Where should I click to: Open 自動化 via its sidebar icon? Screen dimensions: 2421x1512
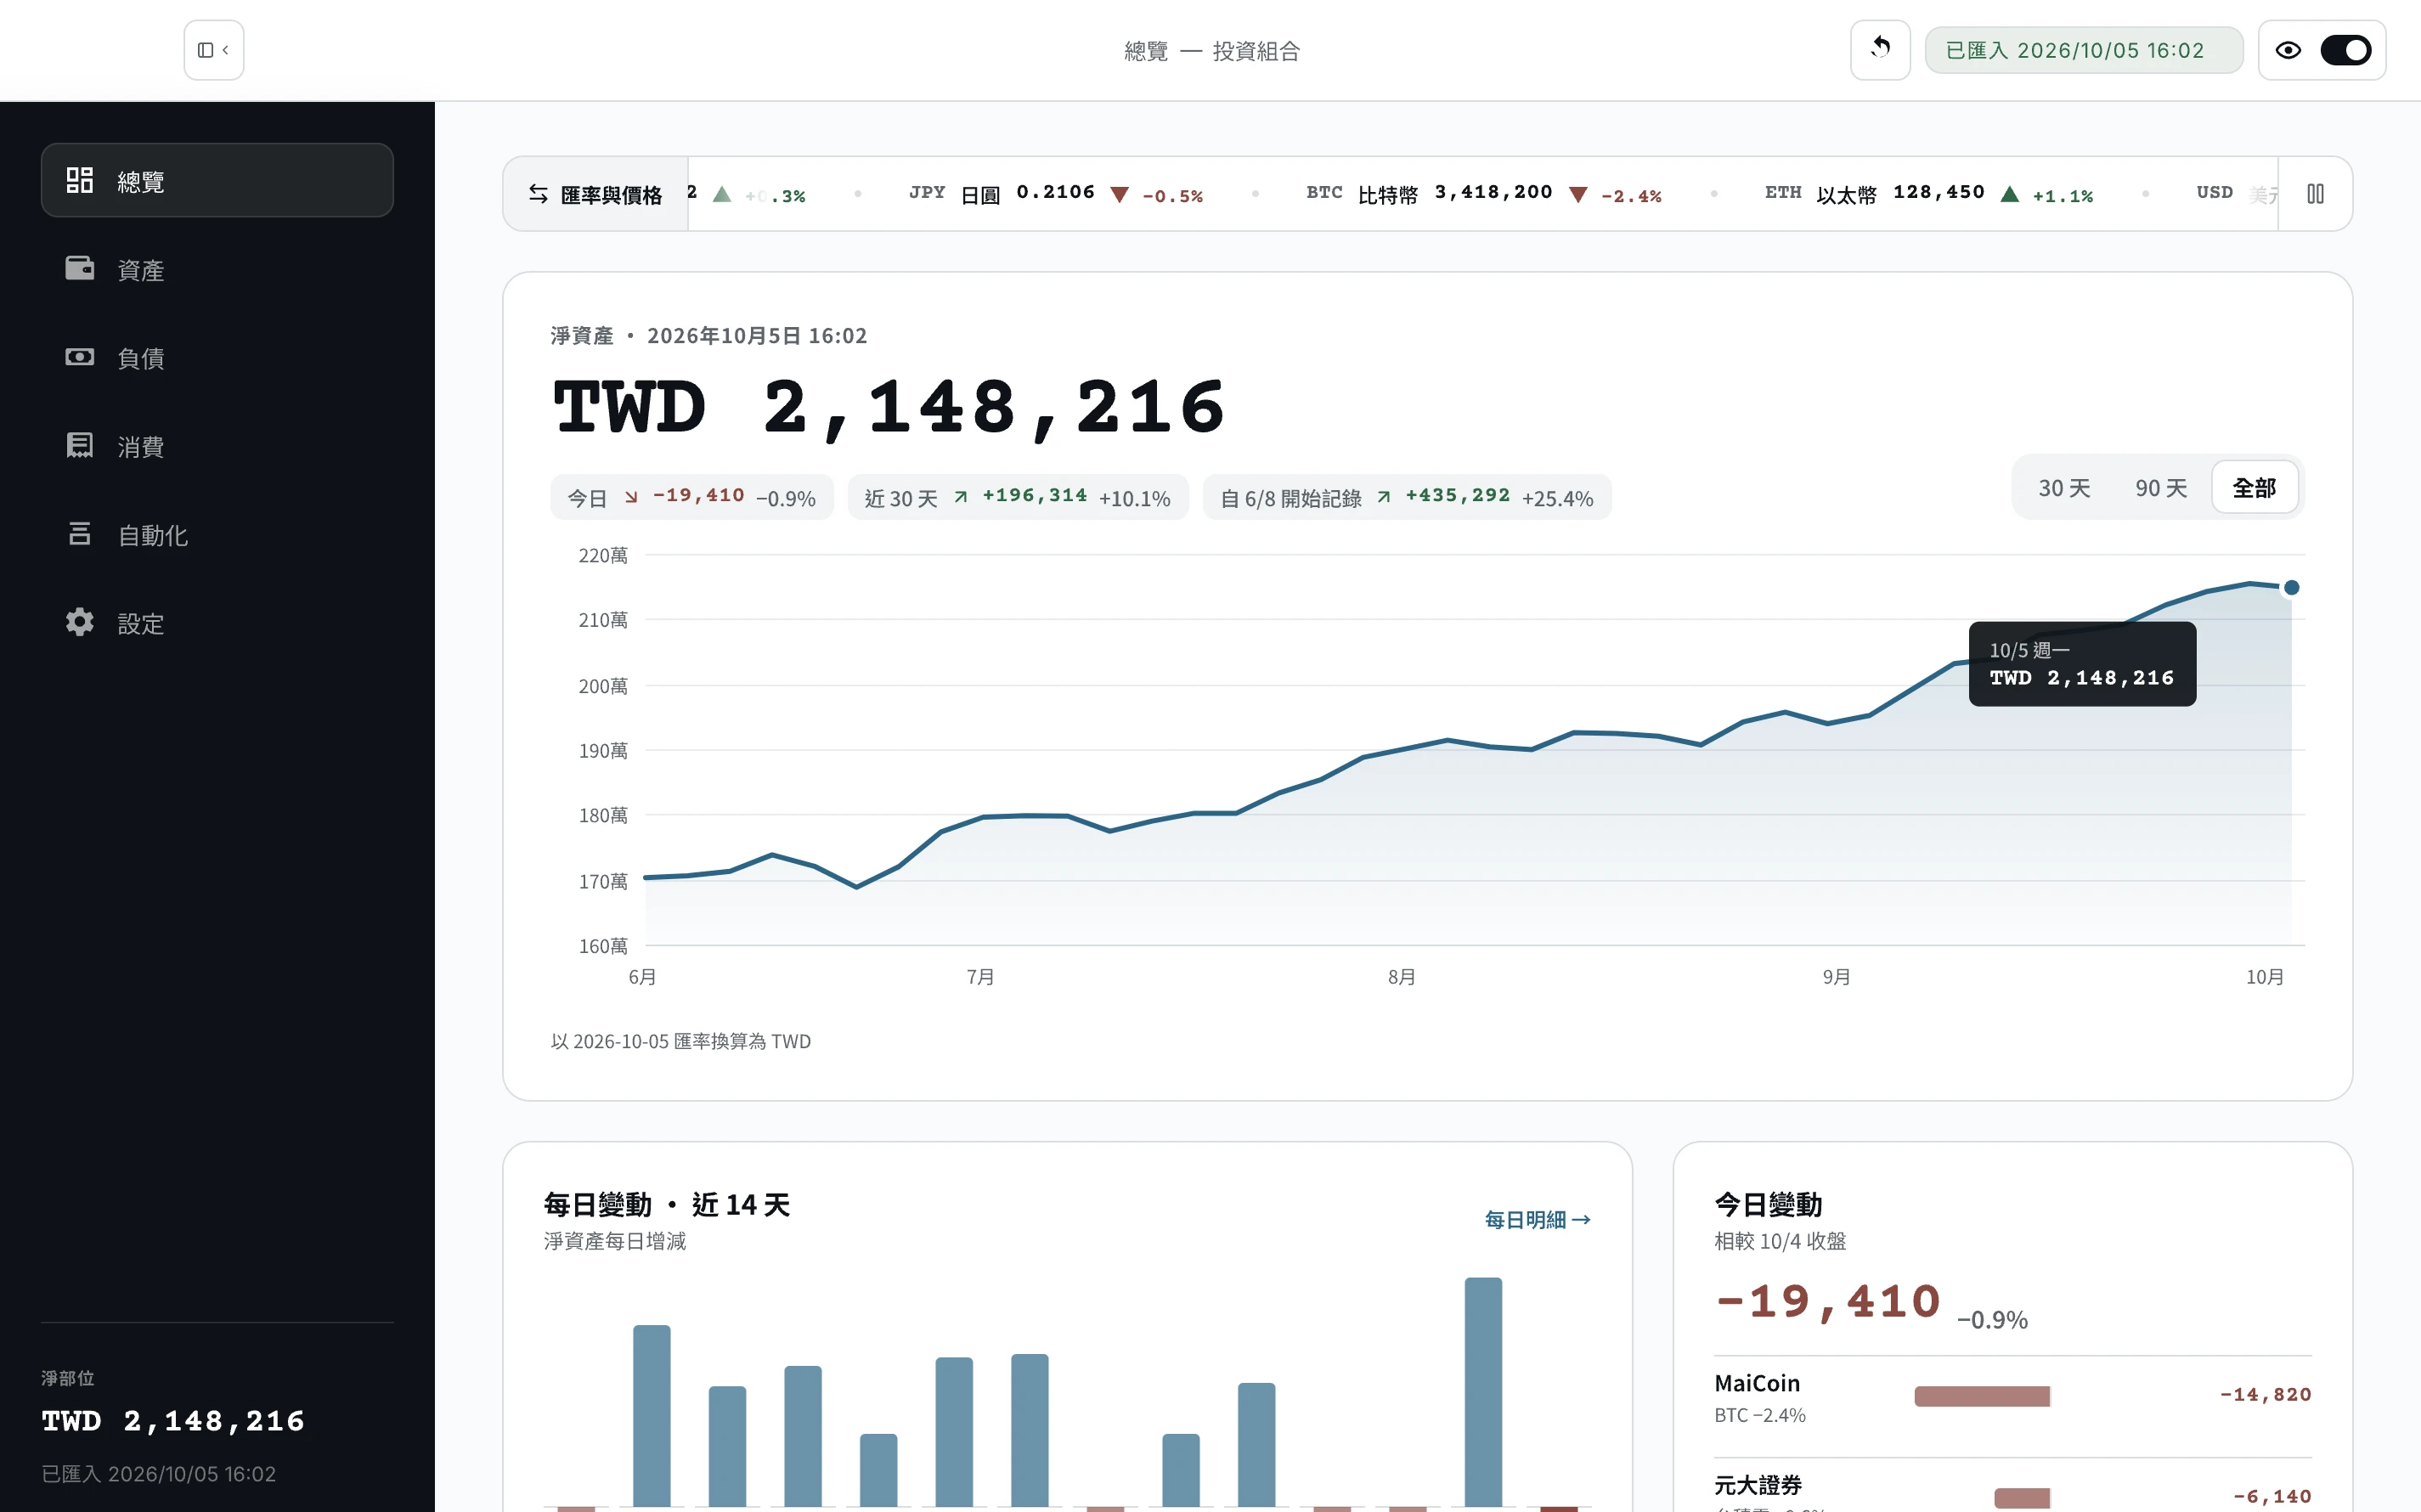(80, 534)
